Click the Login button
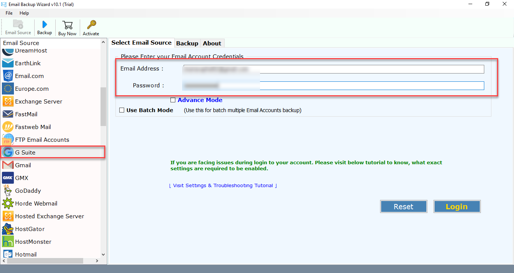The image size is (514, 273). (457, 207)
